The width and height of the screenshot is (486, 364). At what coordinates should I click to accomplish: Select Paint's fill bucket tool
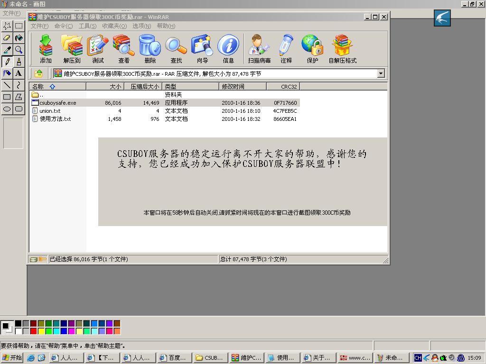click(19, 38)
